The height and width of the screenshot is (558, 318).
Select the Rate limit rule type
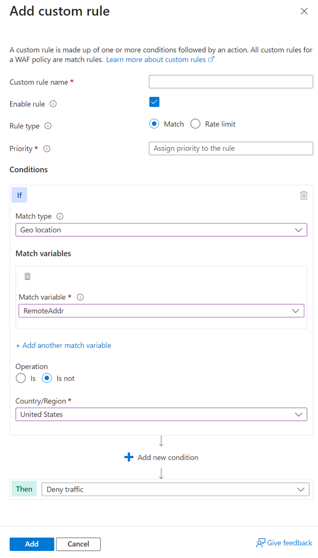[x=195, y=124]
